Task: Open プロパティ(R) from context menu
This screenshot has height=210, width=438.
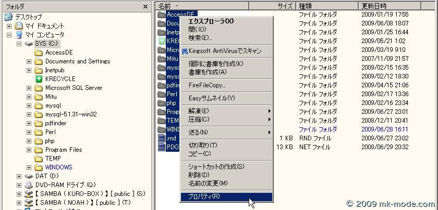Action: pos(226,196)
